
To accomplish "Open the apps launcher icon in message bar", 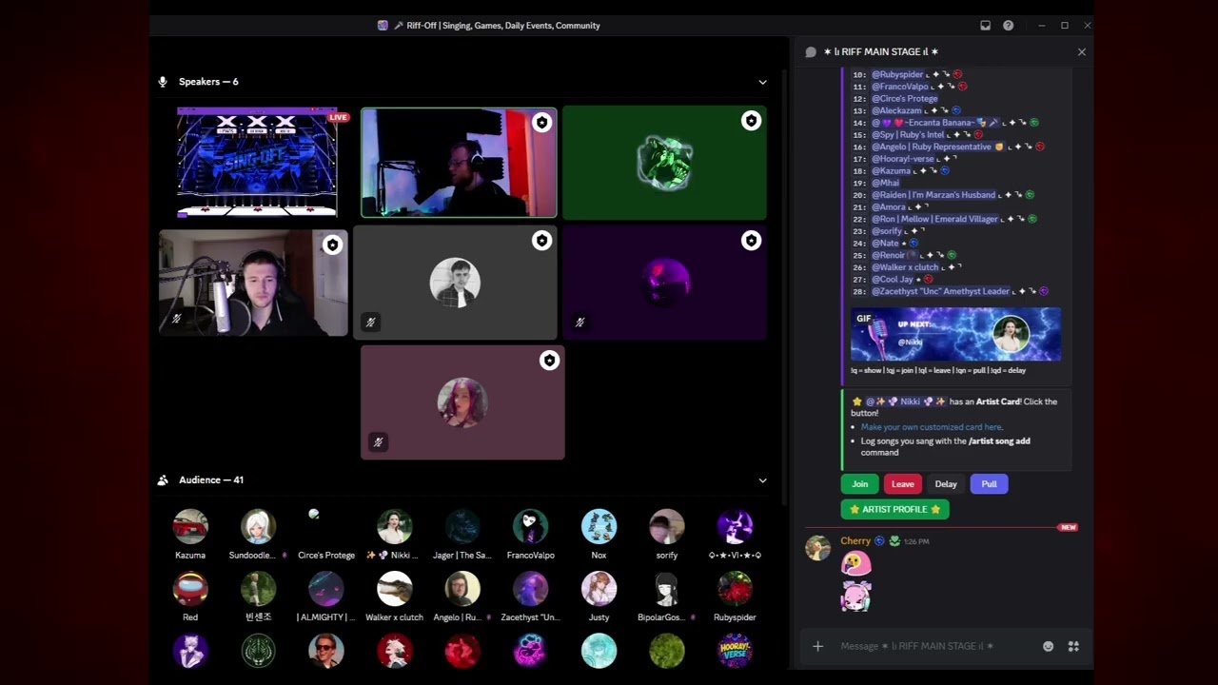I will [x=1073, y=646].
